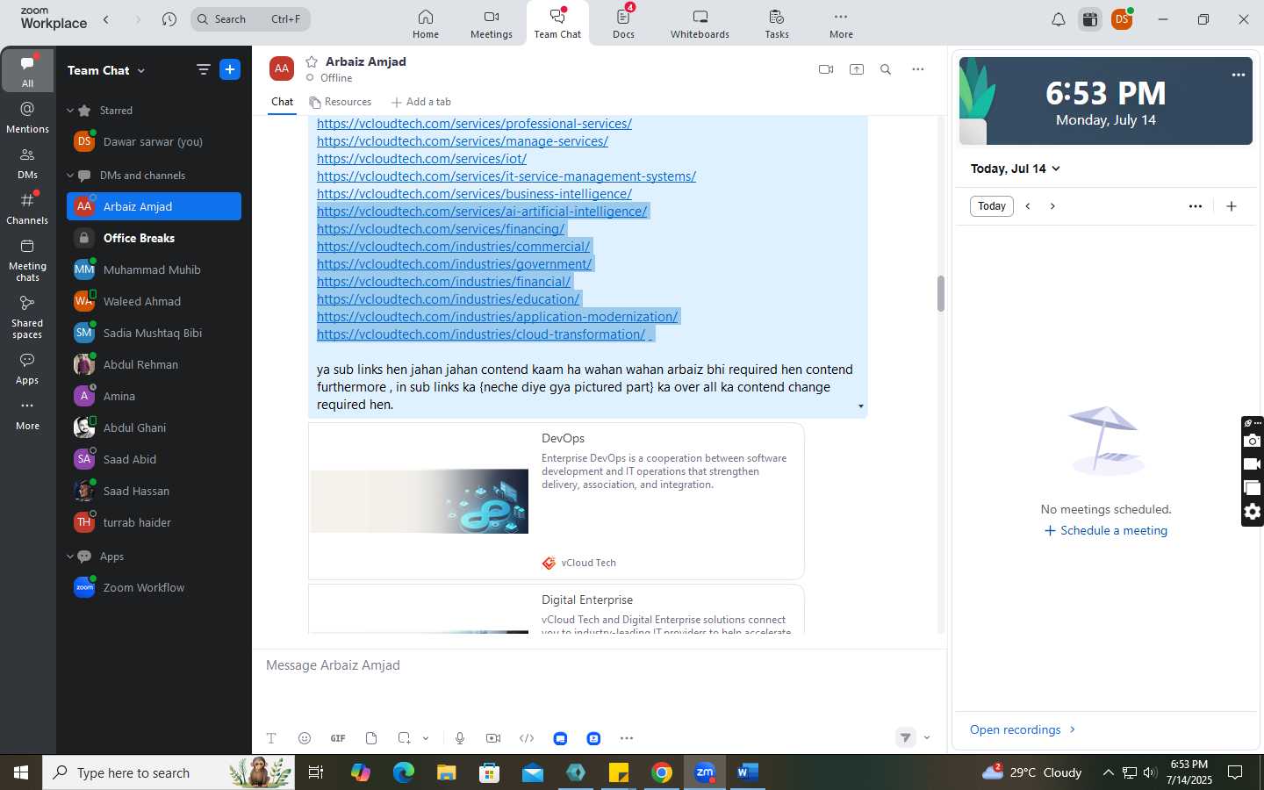Viewport: 1264px width, 790px height.
Task: Go to the Tasks tab
Action: [777, 24]
